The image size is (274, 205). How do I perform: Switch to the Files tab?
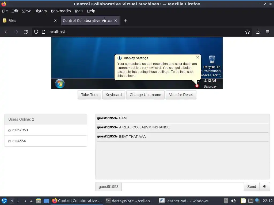click(30, 21)
